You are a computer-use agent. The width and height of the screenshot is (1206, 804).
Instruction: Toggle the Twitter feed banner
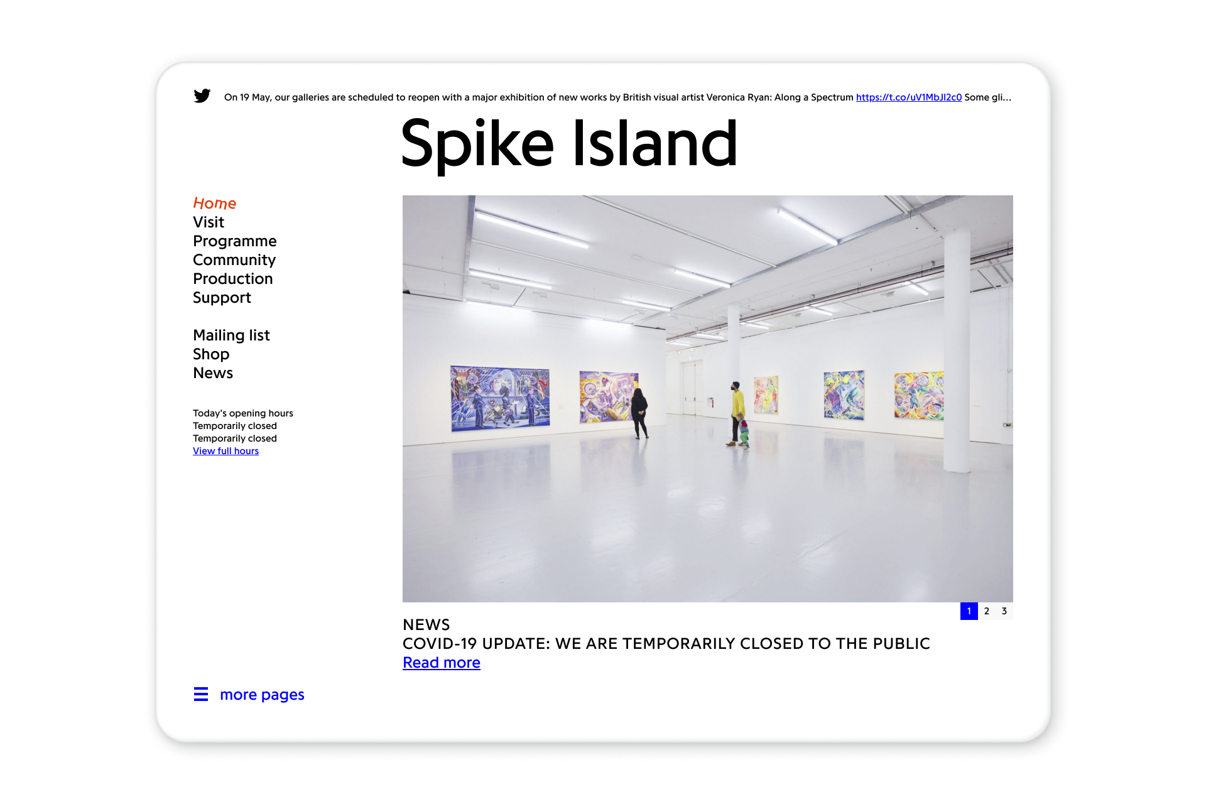[200, 97]
